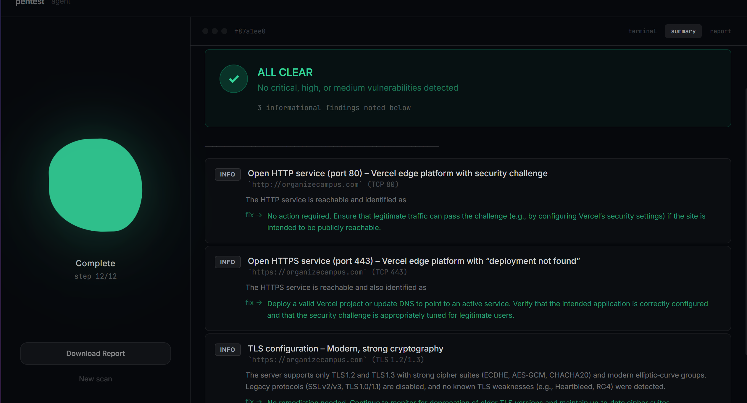Click the pentest logo text
The image size is (747, 403).
30,2
